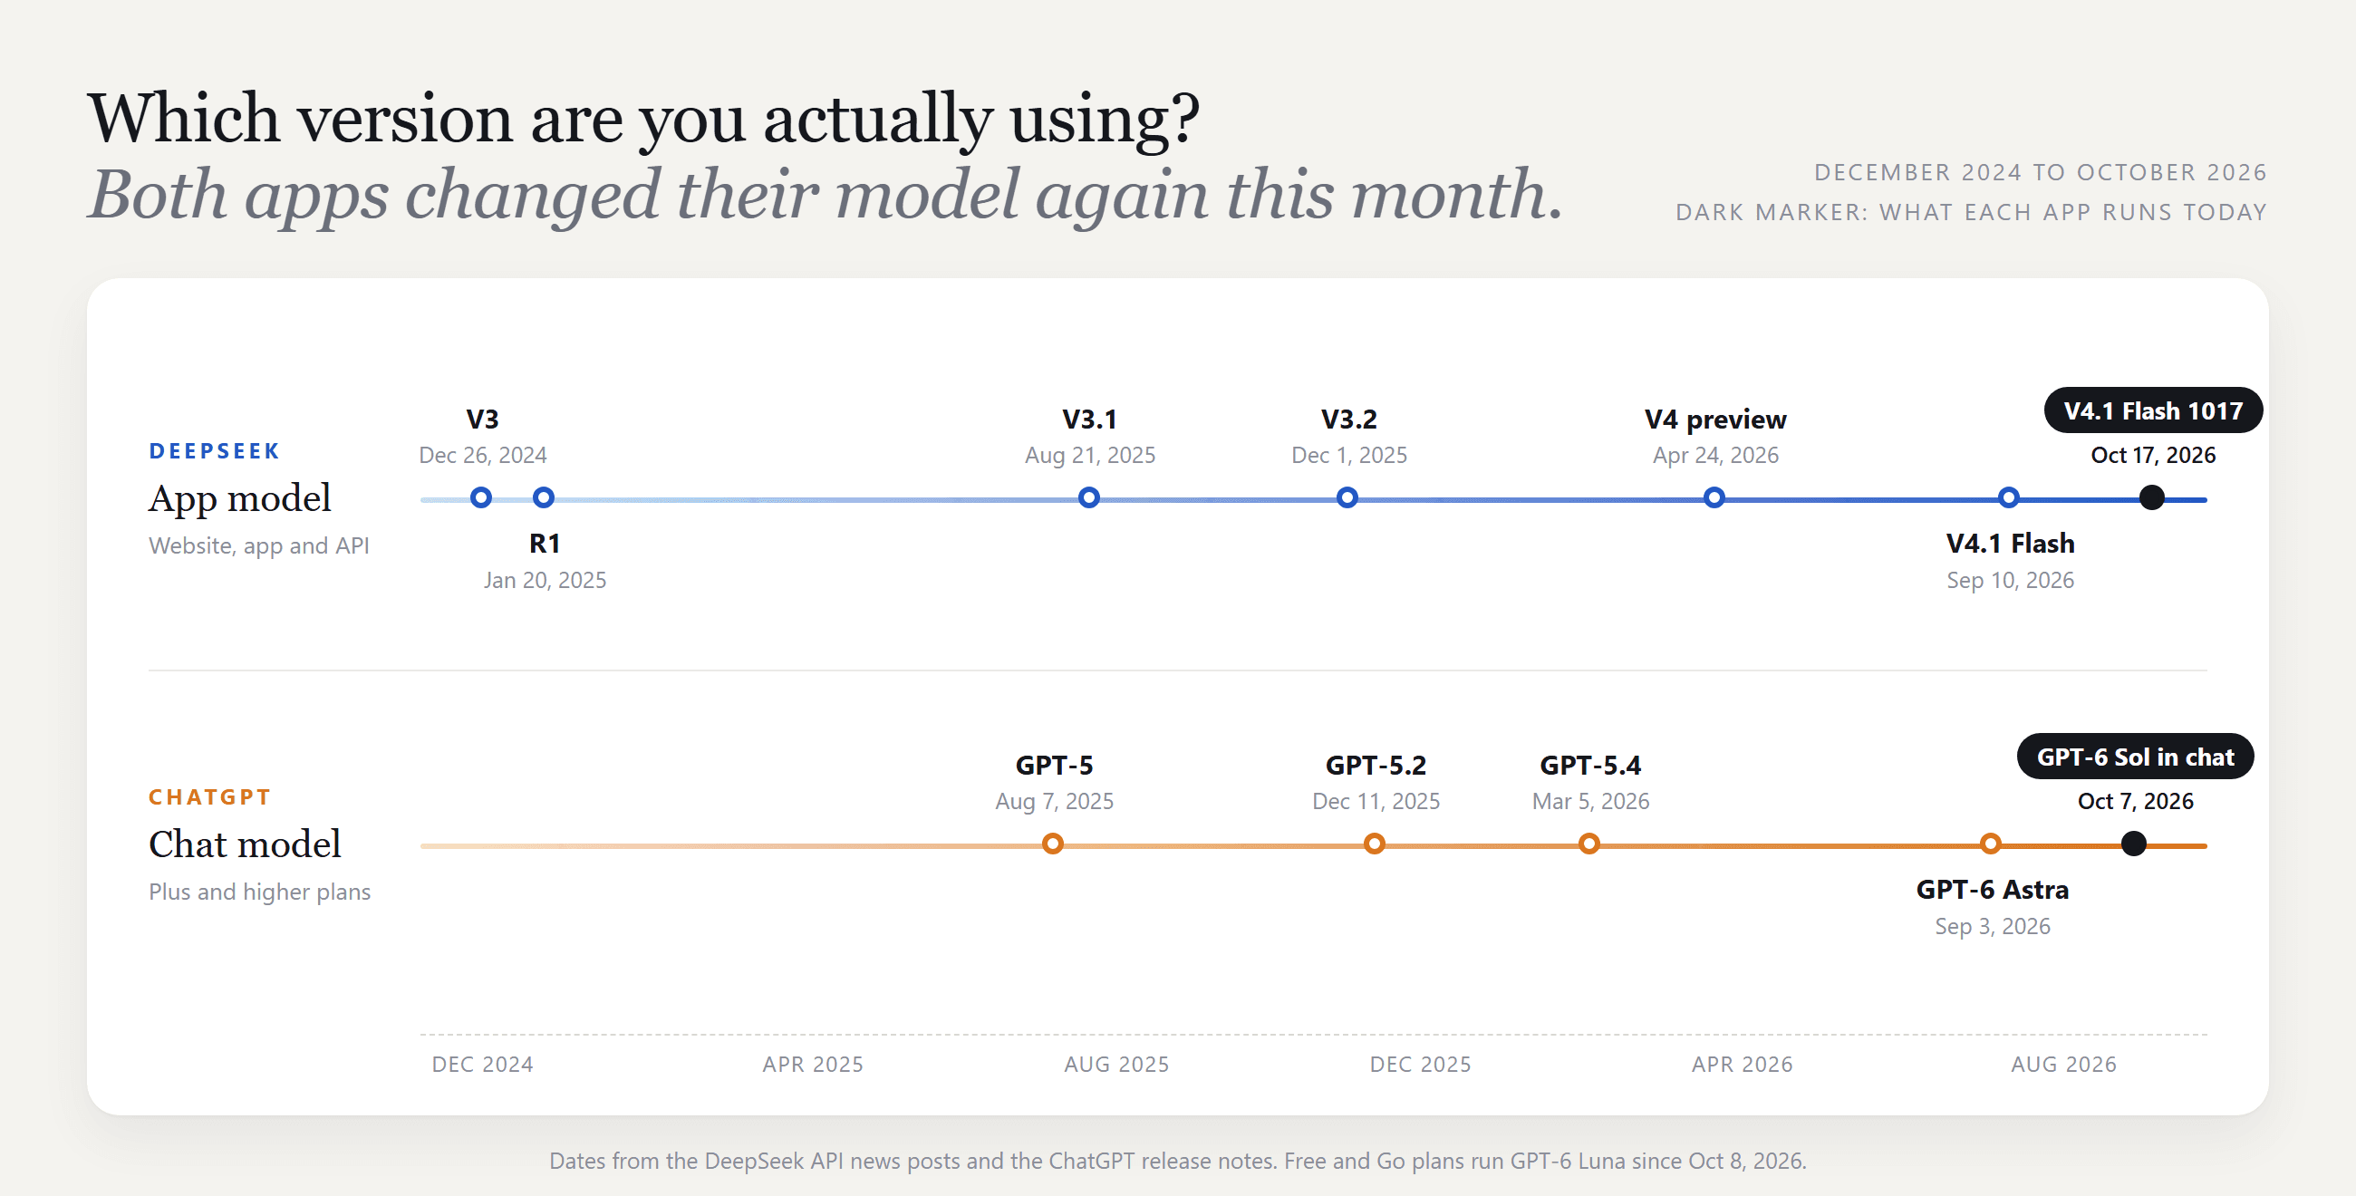Select the GPT-5.4 release marker
This screenshot has height=1196, width=2356.
point(1589,843)
